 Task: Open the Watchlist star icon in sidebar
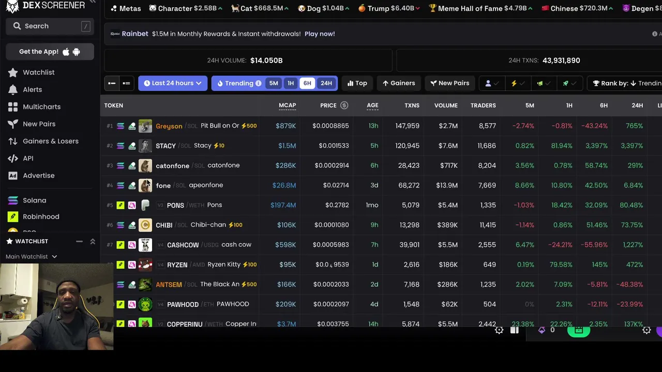point(13,72)
